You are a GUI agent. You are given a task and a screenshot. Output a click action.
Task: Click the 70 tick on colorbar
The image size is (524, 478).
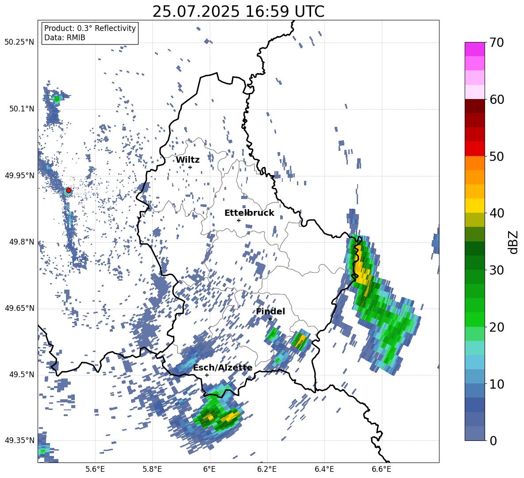(496, 42)
